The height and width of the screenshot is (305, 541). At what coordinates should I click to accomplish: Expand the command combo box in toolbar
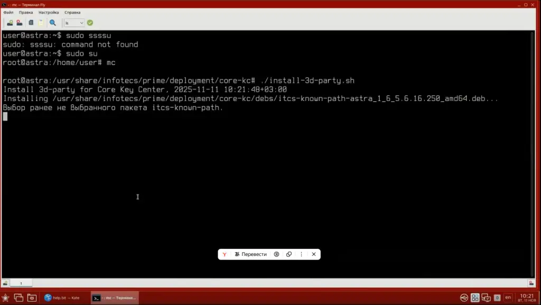coord(81,23)
